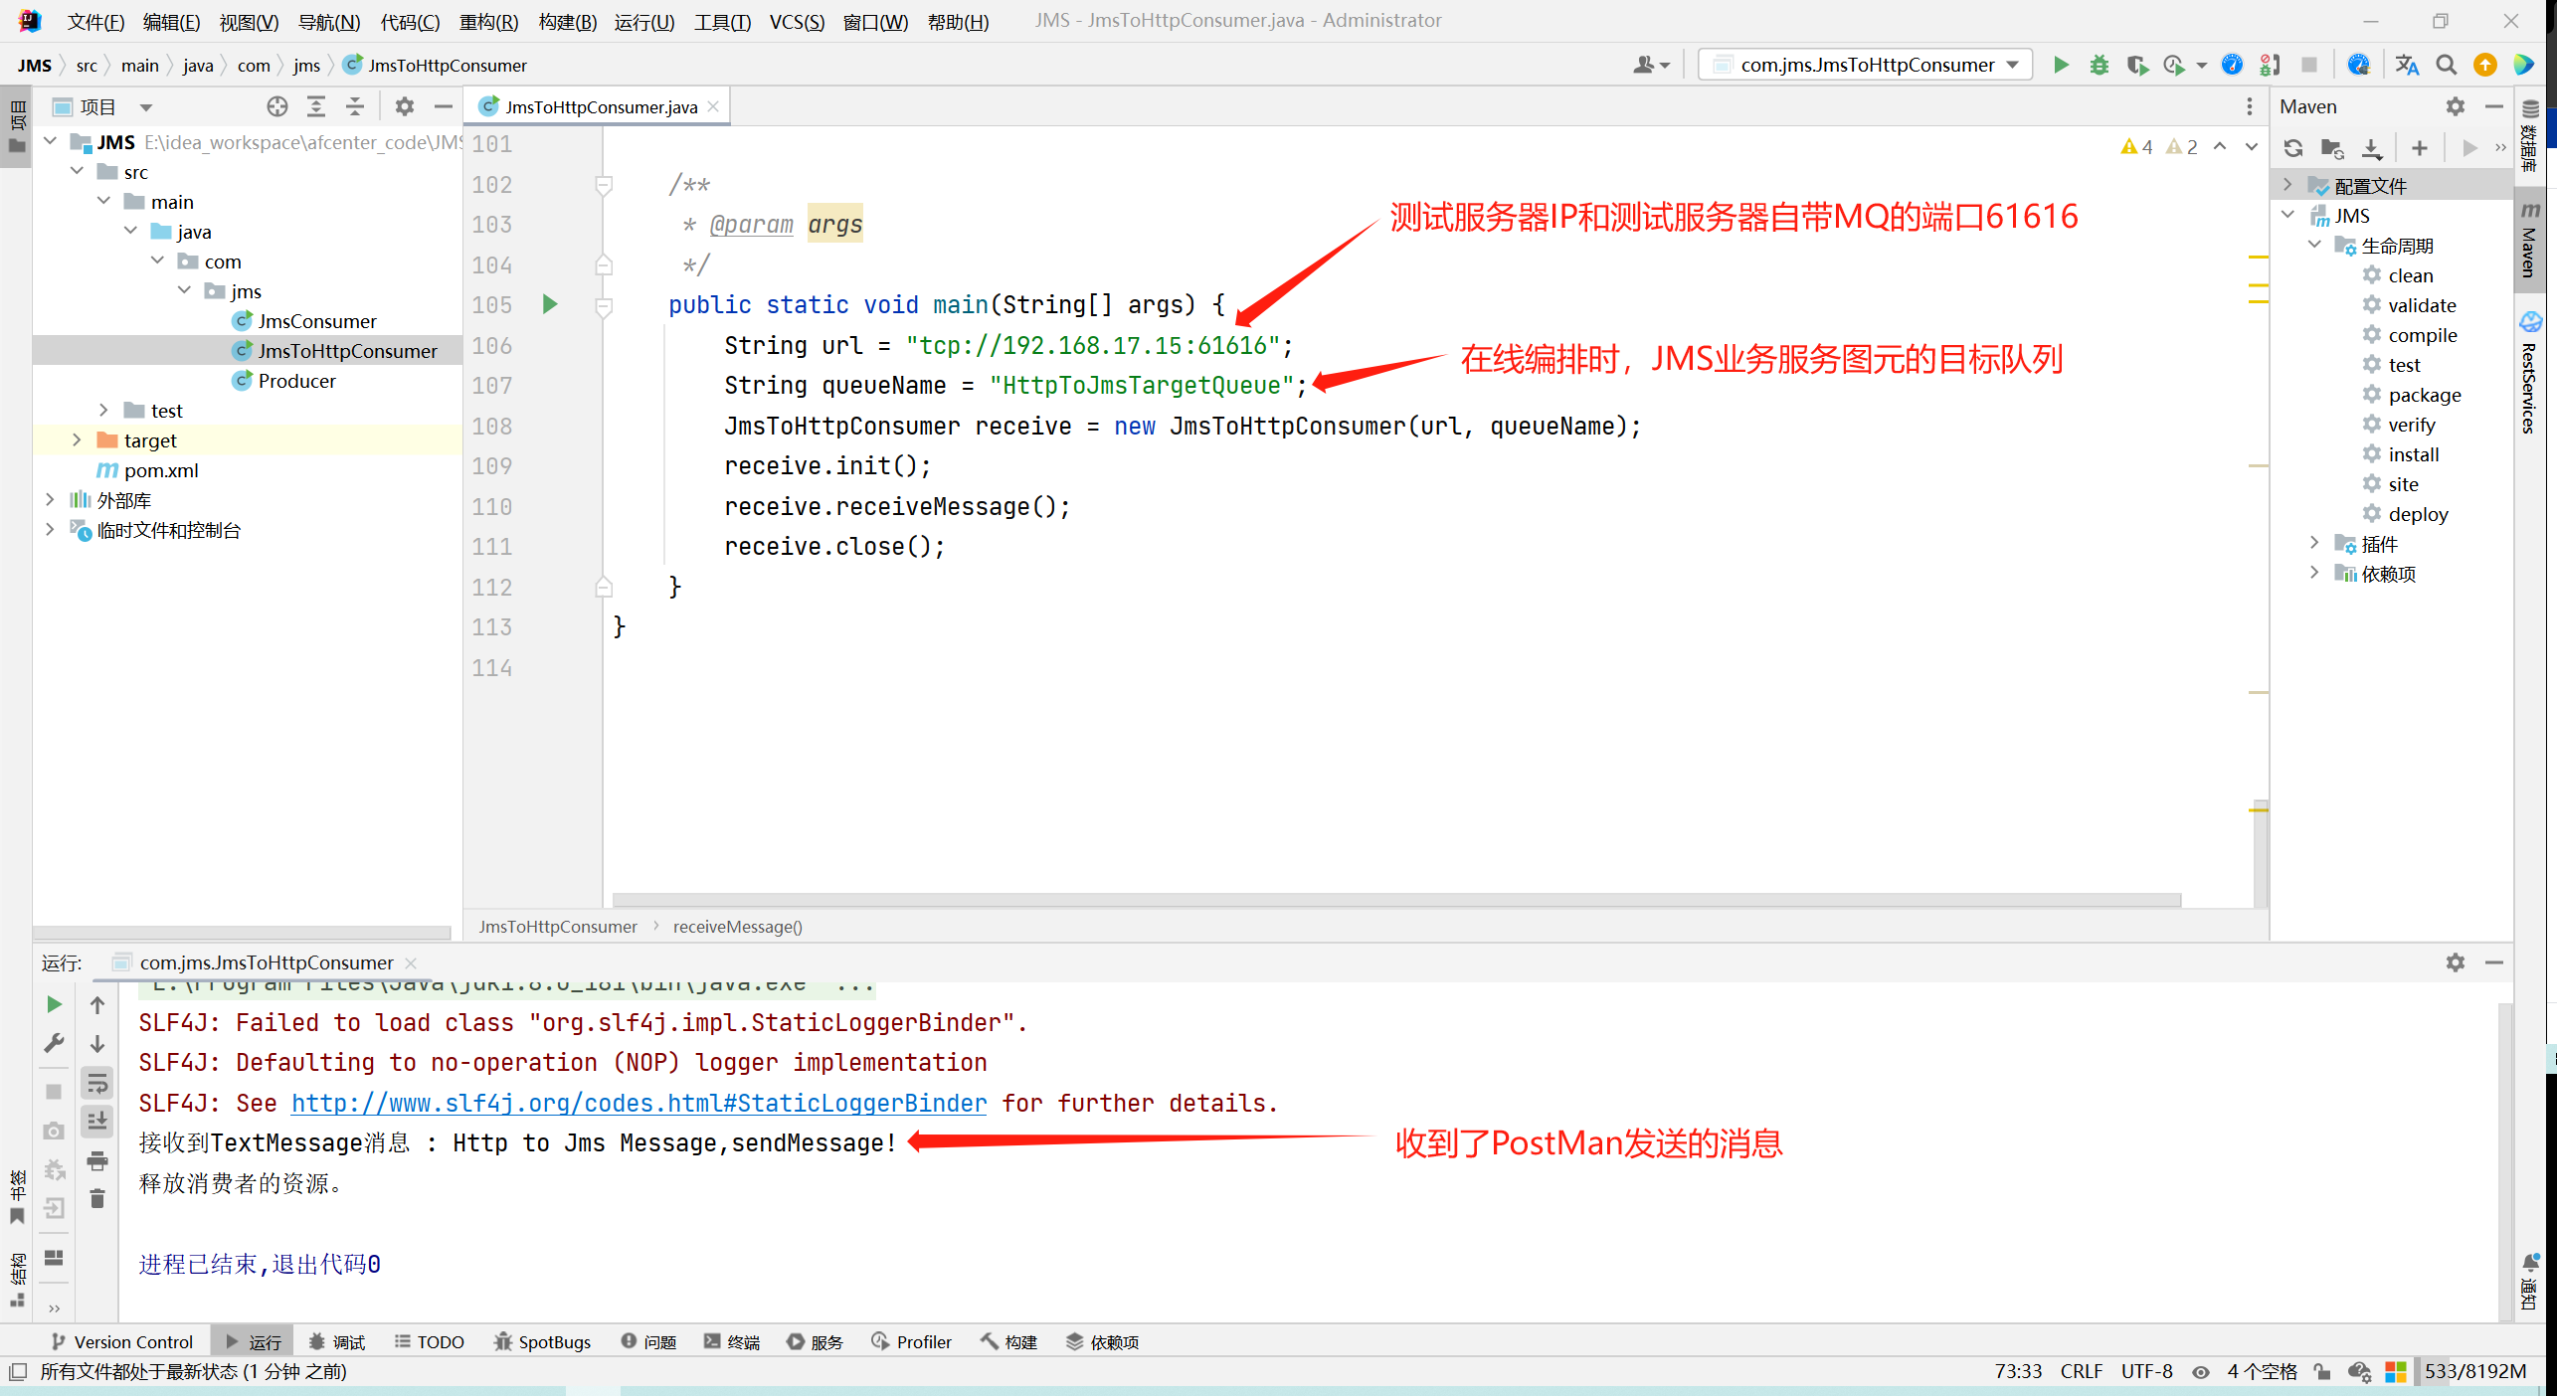Click the green Run button in top toolbar
Viewport: 2557px width, 1396px height.
2061,66
